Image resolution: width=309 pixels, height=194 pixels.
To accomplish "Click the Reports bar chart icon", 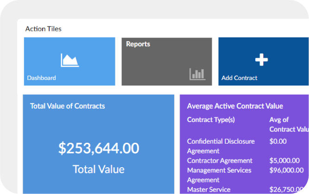I will click(x=197, y=74).
